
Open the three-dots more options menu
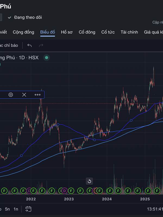point(37,95)
